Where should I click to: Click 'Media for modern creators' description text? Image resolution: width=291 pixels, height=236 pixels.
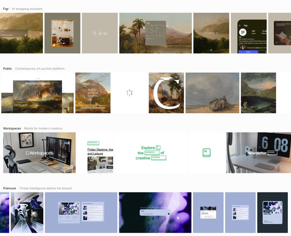pyautogui.click(x=43, y=128)
